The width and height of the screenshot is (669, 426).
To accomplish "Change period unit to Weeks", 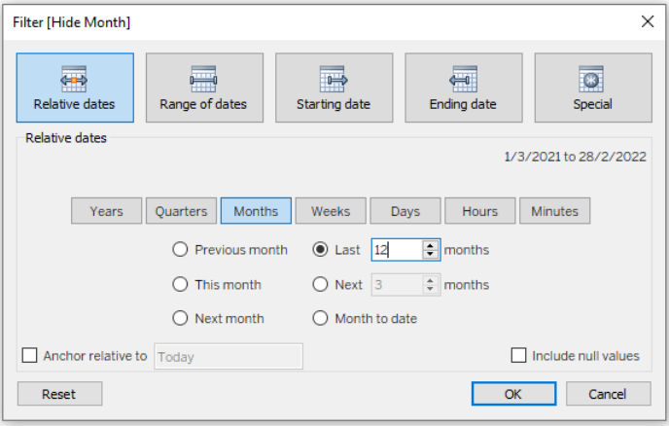I will pyautogui.click(x=331, y=211).
